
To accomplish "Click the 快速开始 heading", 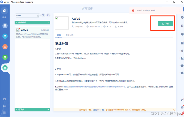I will point(62,43).
